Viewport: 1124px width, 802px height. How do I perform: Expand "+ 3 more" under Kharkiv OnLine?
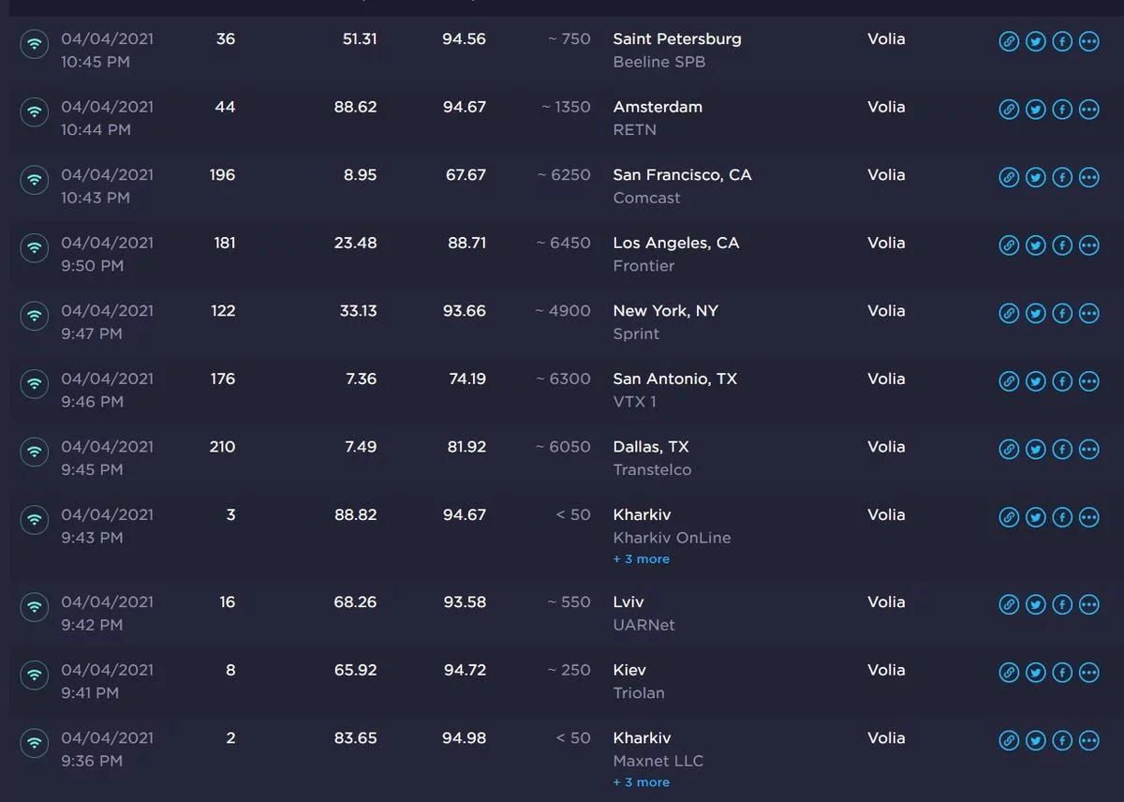[x=641, y=559]
